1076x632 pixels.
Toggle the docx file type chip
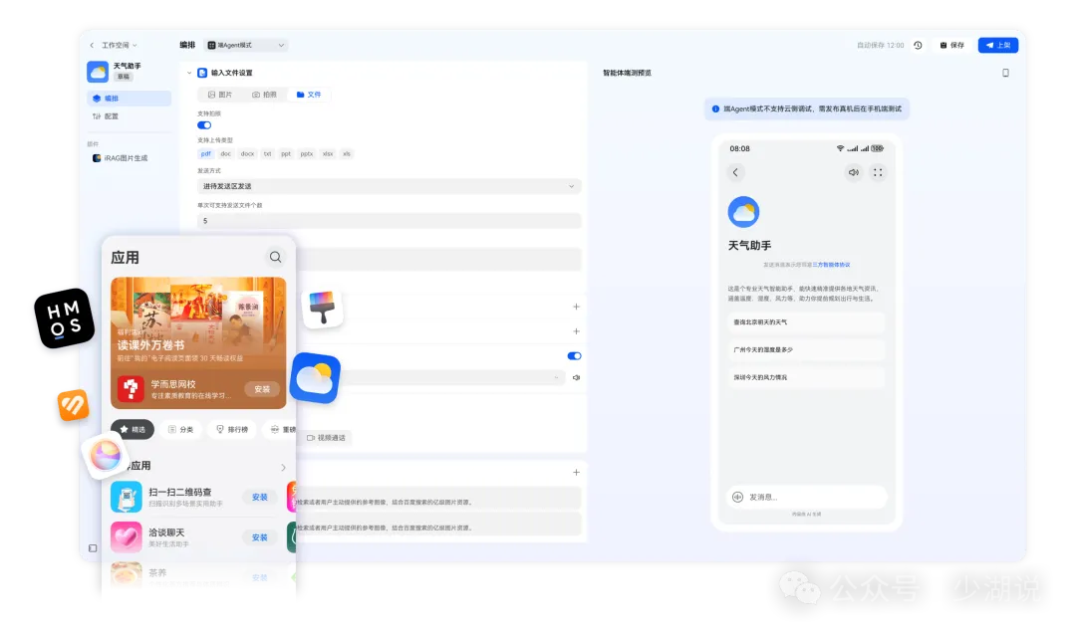(248, 154)
